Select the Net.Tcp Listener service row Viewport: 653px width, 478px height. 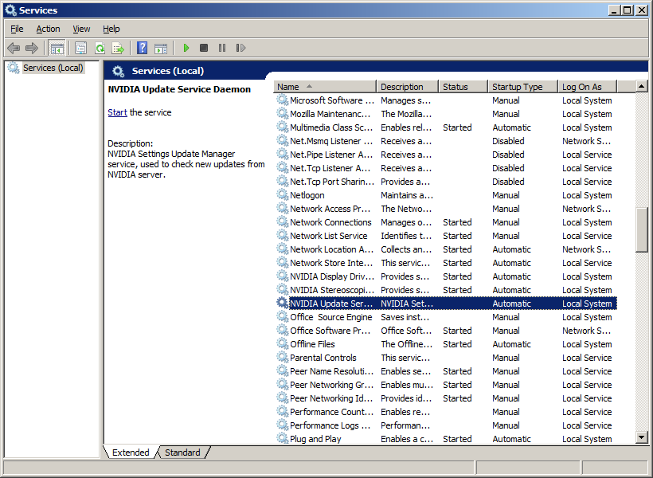446,168
